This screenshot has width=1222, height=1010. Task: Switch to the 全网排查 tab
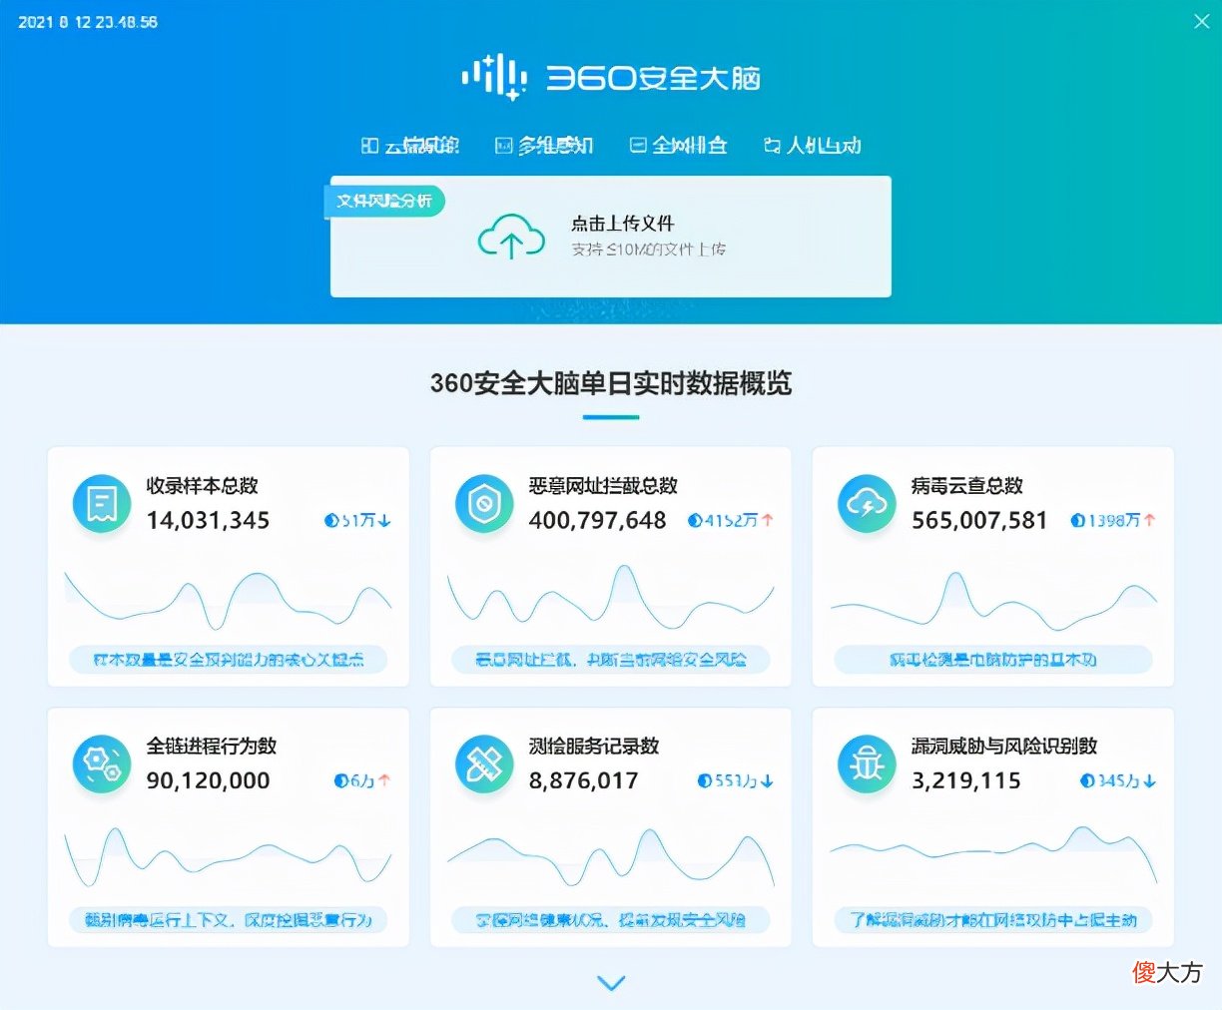(x=679, y=146)
